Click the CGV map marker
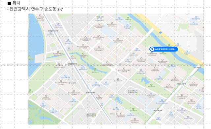 point(102,104)
